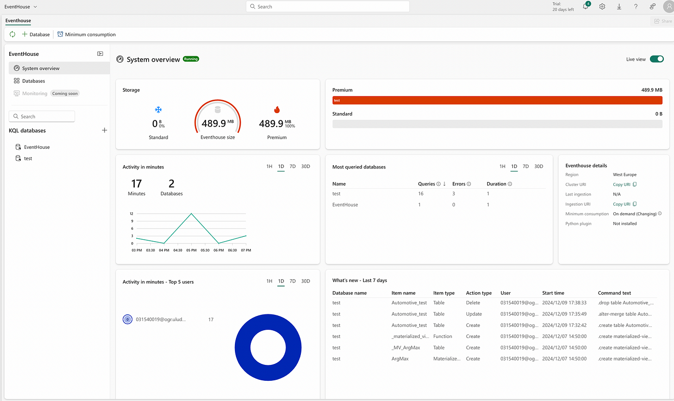Add a new KQL database with the plus icon
Image resolution: width=674 pixels, height=401 pixels.
[104, 130]
